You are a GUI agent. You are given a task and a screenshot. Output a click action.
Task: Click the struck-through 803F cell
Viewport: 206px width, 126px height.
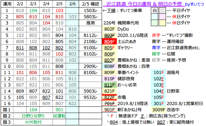[110, 35]
